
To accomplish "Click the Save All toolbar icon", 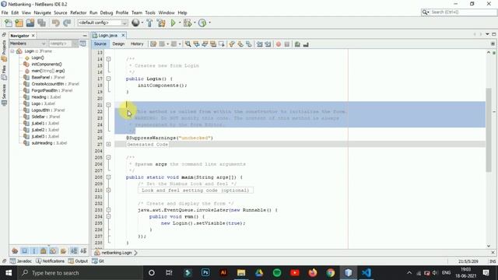I will pos(41,23).
